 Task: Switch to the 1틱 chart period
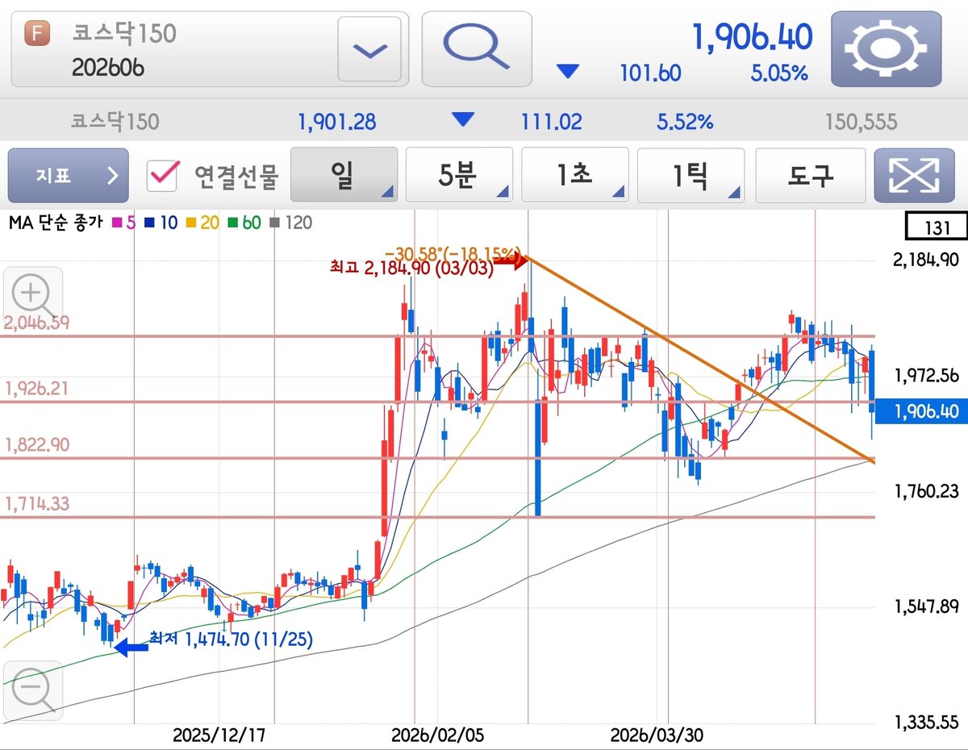691,175
